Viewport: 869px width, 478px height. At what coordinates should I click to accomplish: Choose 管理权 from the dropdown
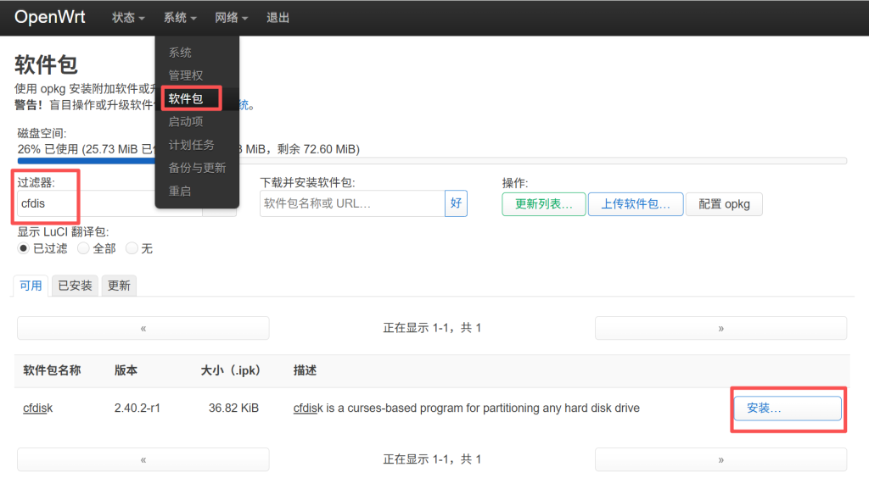(x=186, y=75)
